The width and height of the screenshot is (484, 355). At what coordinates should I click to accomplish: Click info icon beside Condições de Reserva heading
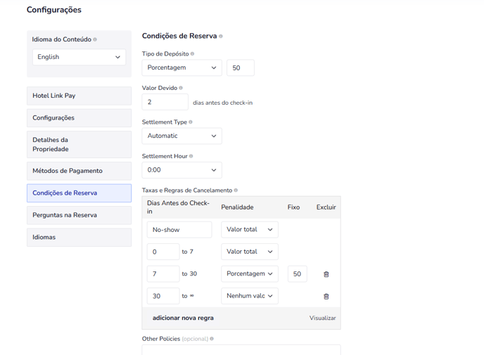[x=221, y=37]
